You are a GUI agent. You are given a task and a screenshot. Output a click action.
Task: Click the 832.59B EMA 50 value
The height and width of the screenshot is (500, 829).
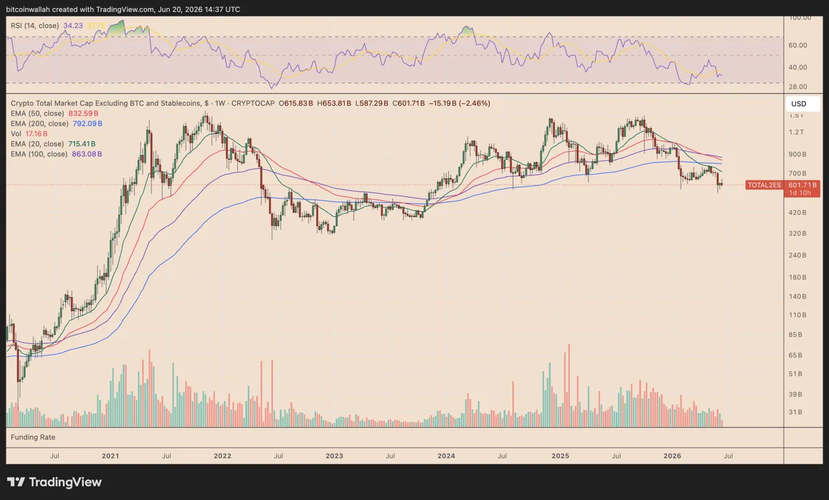point(83,114)
